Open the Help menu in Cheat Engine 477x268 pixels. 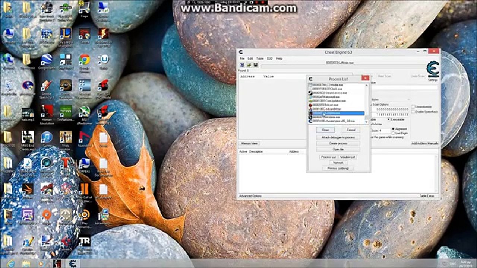(x=279, y=58)
